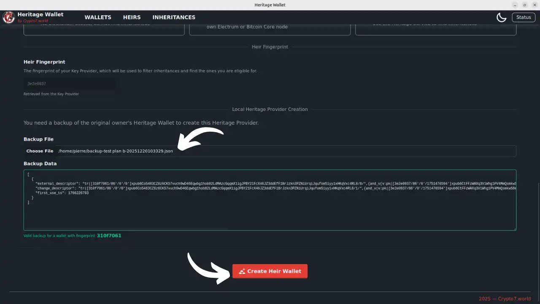Click the Create Heir Wallet button
540x304 pixels.
coord(270,271)
